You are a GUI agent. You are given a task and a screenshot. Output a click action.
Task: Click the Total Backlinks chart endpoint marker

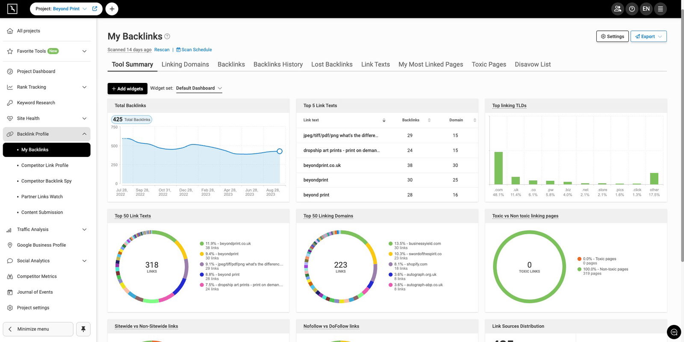(280, 151)
